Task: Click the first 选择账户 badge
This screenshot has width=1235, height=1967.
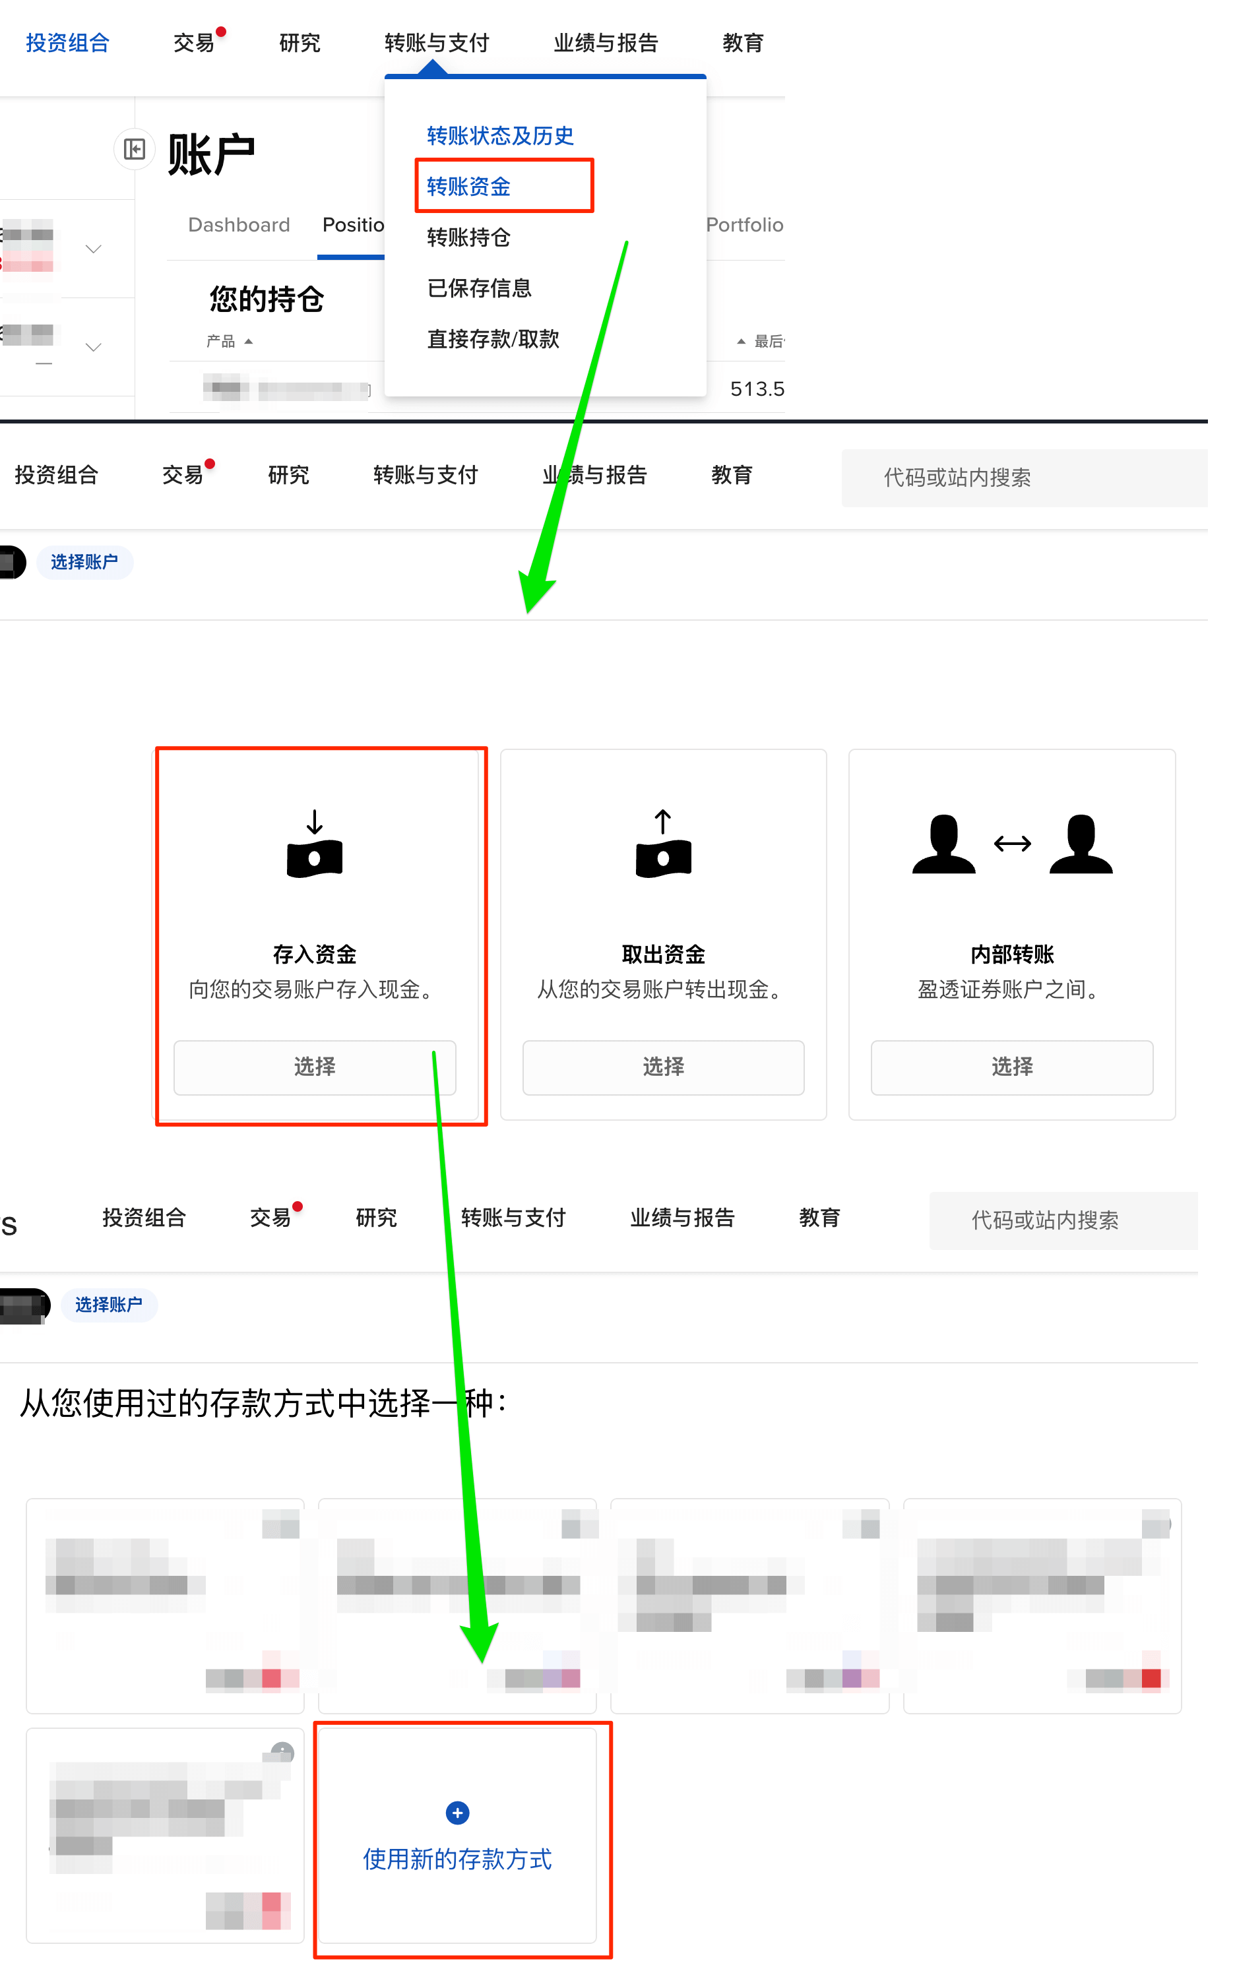Action: pos(84,562)
